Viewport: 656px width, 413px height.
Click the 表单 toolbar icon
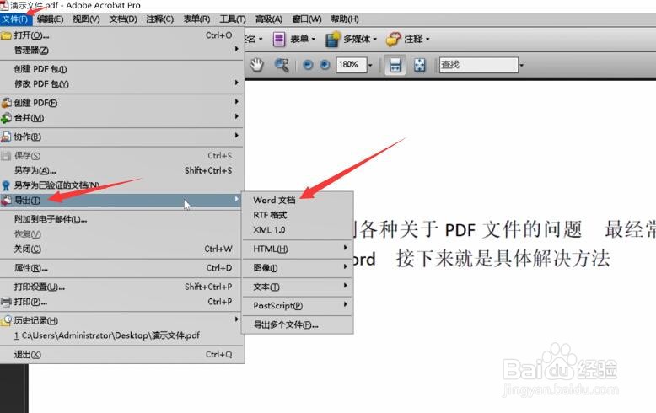(279, 39)
